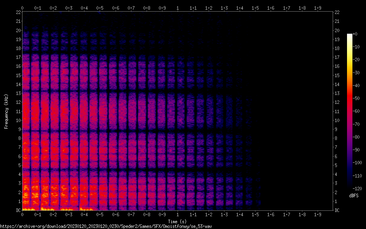Select the 1 second mark on the bottom axis
This screenshot has height=229, width=366.
coord(178,214)
